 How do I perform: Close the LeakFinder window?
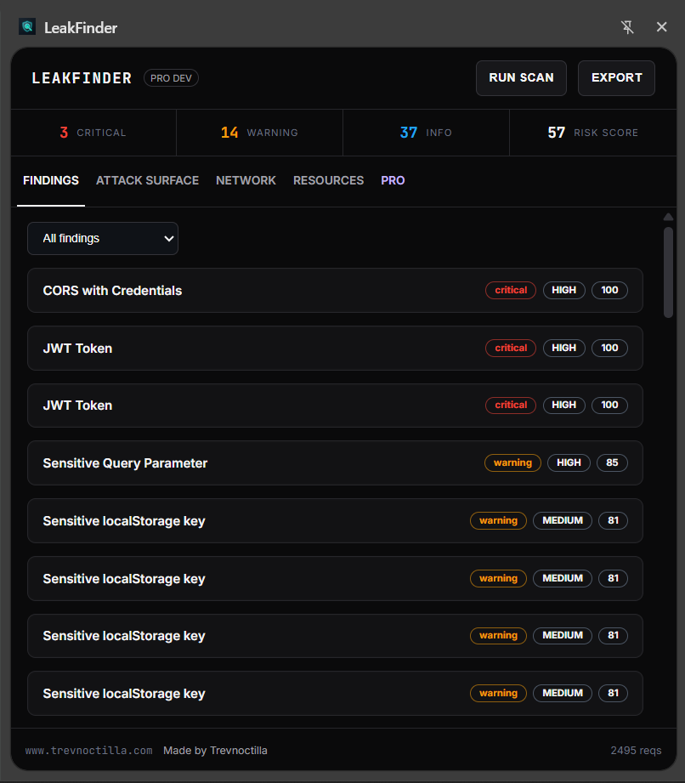661,27
